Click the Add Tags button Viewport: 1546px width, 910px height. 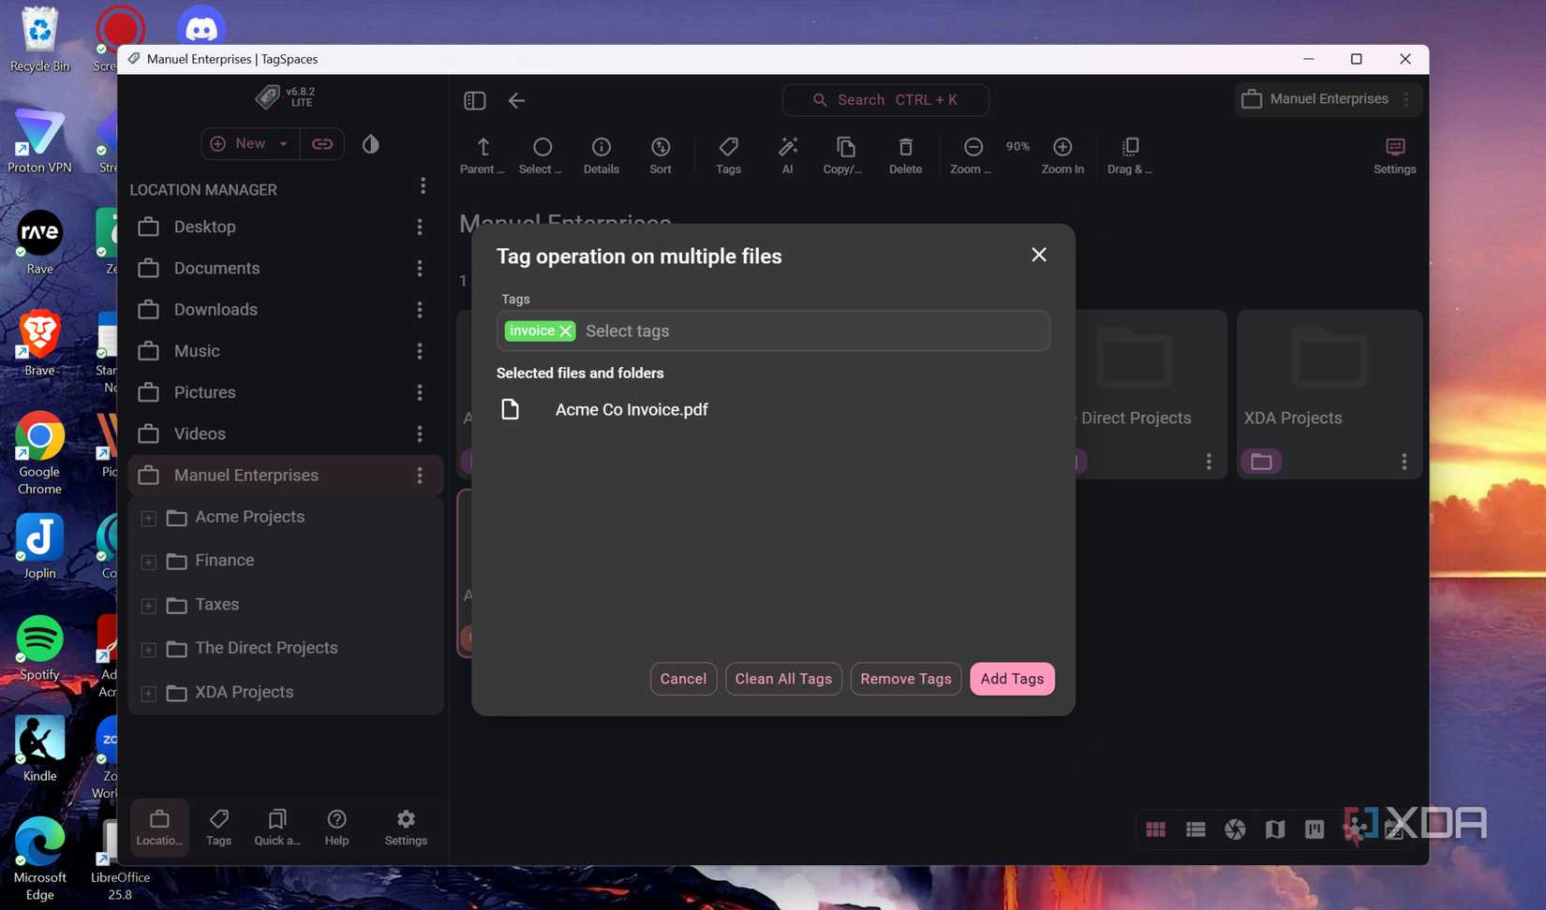point(1012,679)
